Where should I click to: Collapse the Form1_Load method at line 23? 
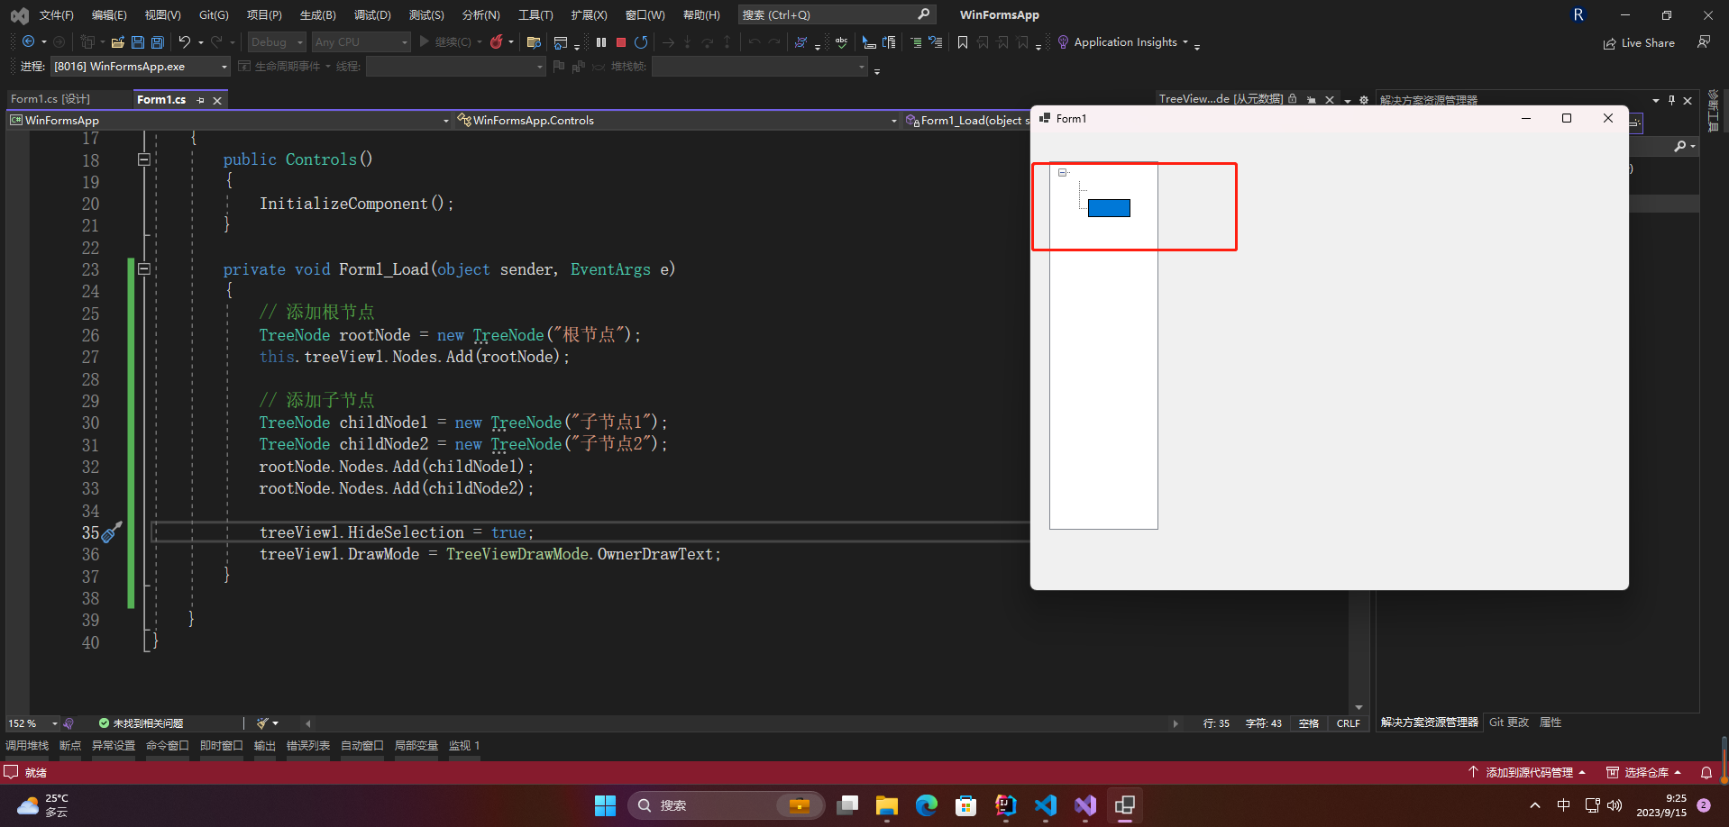click(x=143, y=268)
